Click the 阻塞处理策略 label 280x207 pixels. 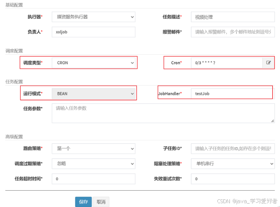pyautogui.click(x=168, y=163)
